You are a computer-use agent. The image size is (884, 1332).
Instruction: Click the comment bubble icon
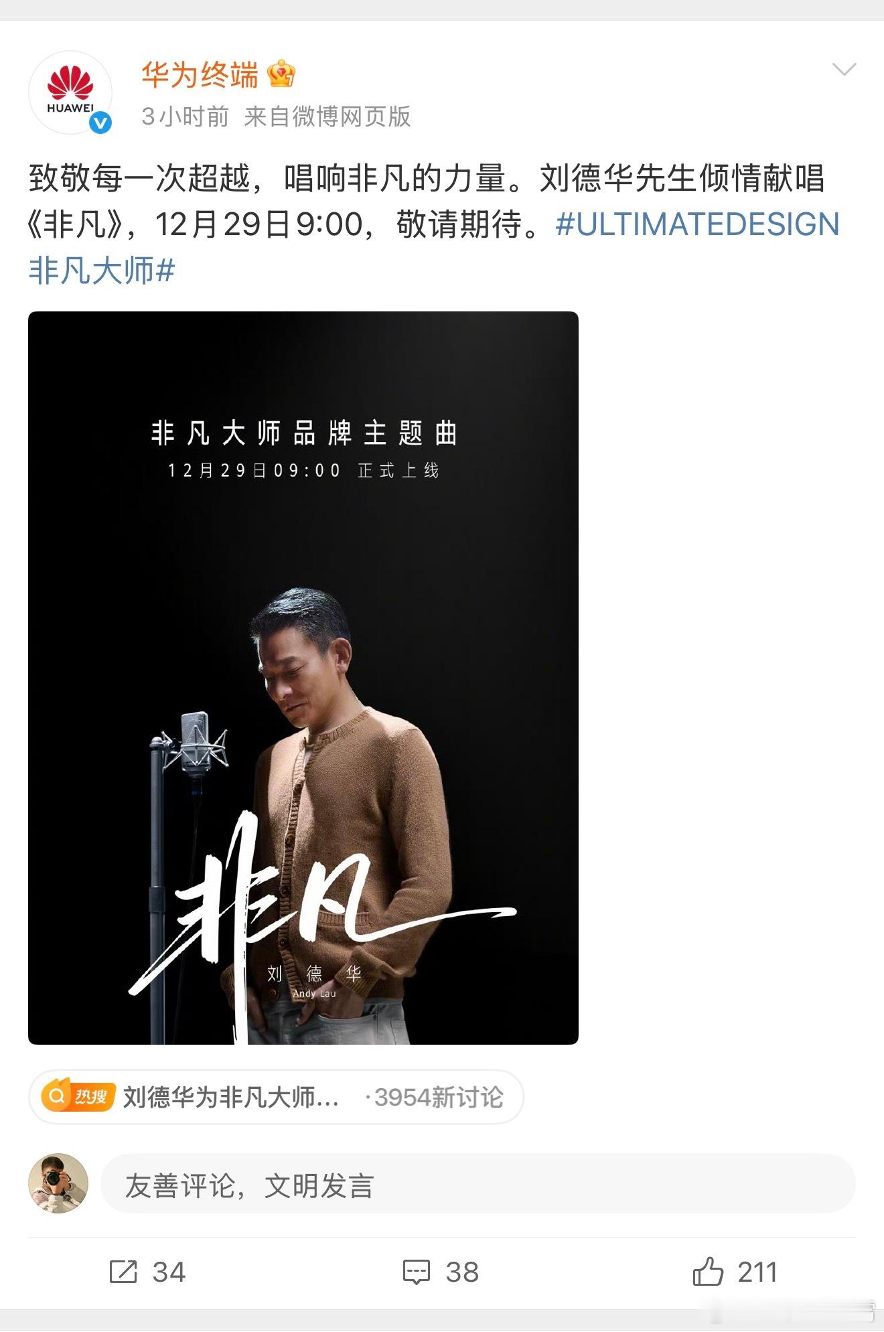tap(416, 1272)
